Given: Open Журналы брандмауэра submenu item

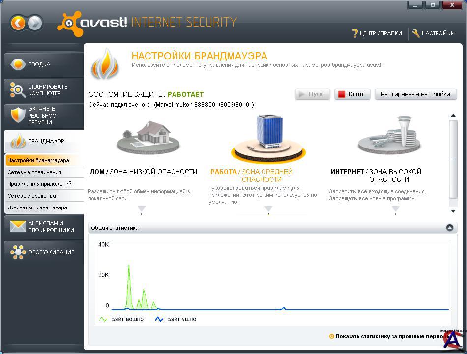Looking at the screenshot, I should point(37,207).
